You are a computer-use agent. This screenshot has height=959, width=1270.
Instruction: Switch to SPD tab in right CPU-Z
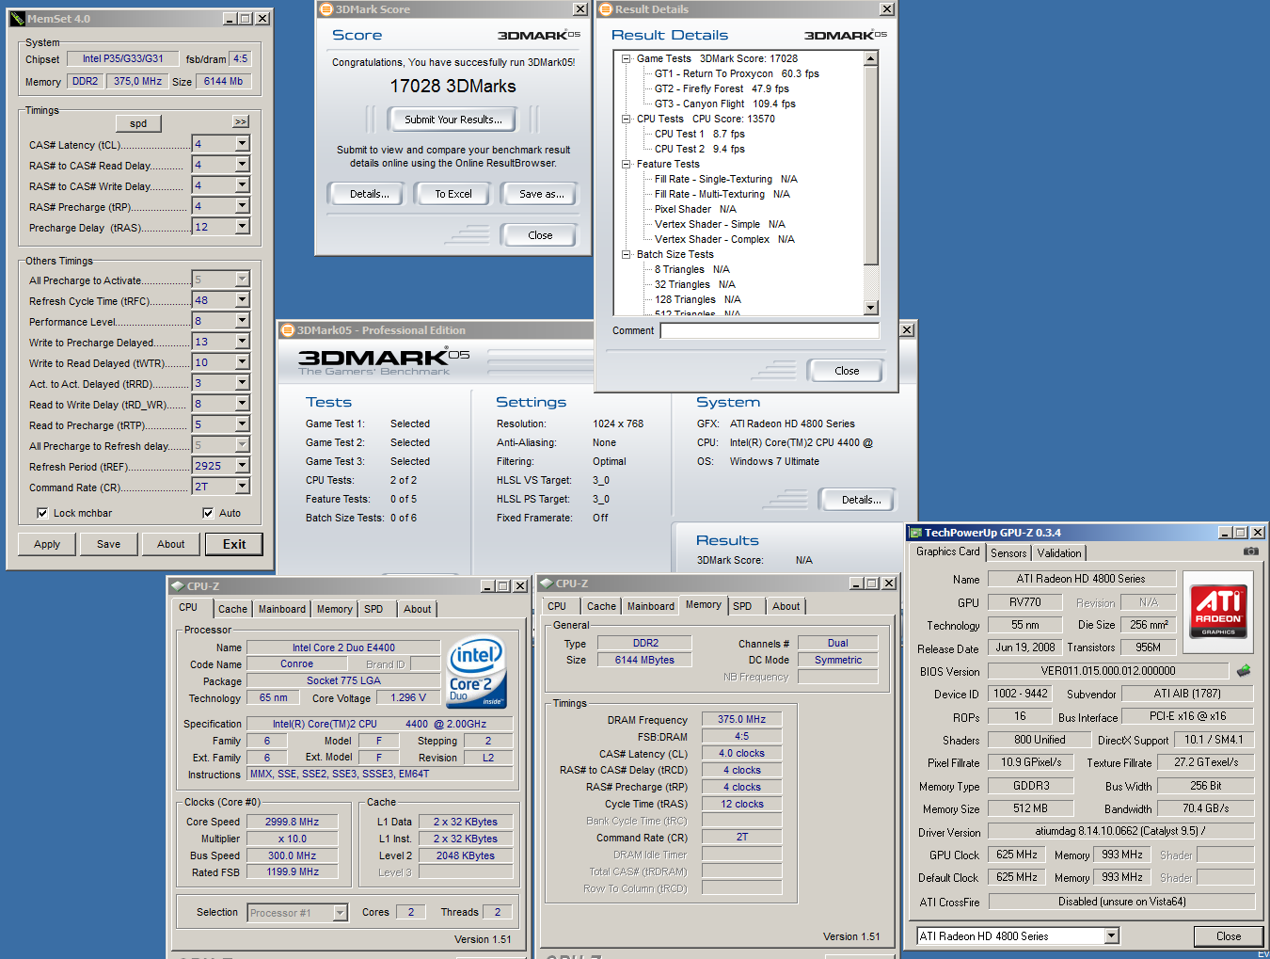pyautogui.click(x=742, y=606)
